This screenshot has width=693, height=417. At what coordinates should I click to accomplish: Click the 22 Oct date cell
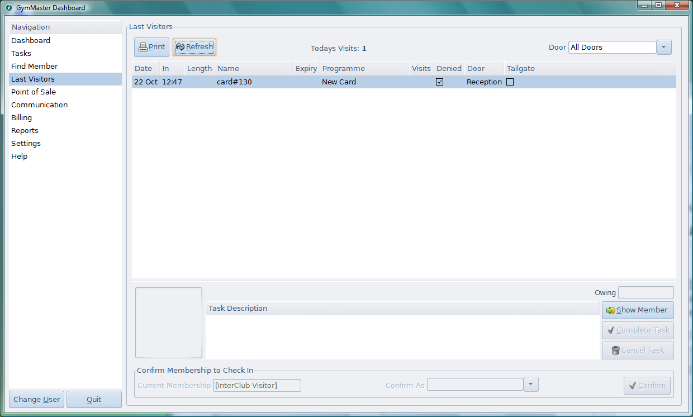(146, 82)
